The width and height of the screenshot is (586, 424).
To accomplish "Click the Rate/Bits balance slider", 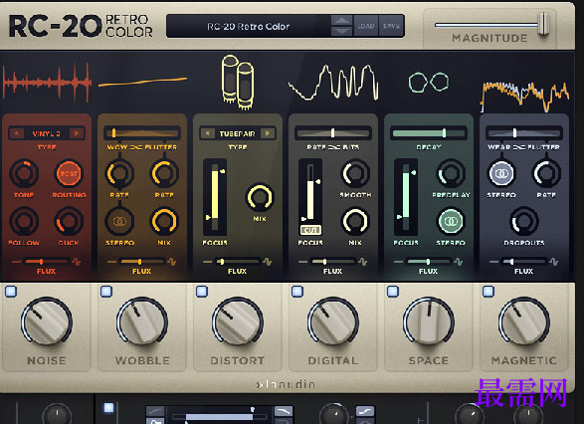I will coord(333,133).
